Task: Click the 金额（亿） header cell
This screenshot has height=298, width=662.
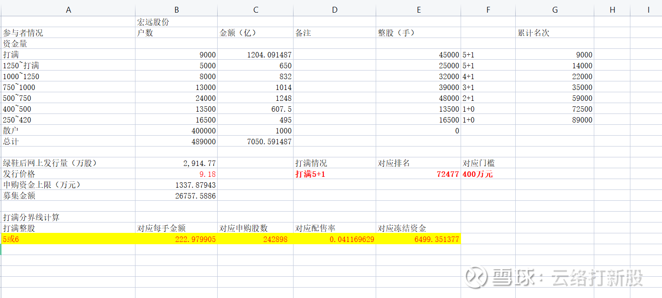Action: tap(256, 33)
